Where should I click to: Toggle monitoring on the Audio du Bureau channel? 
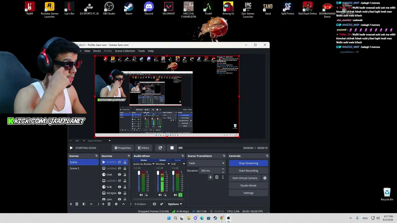coord(146,195)
